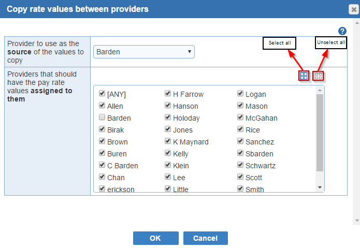Click the OK button
This screenshot has height=248, width=360.
(x=156, y=238)
